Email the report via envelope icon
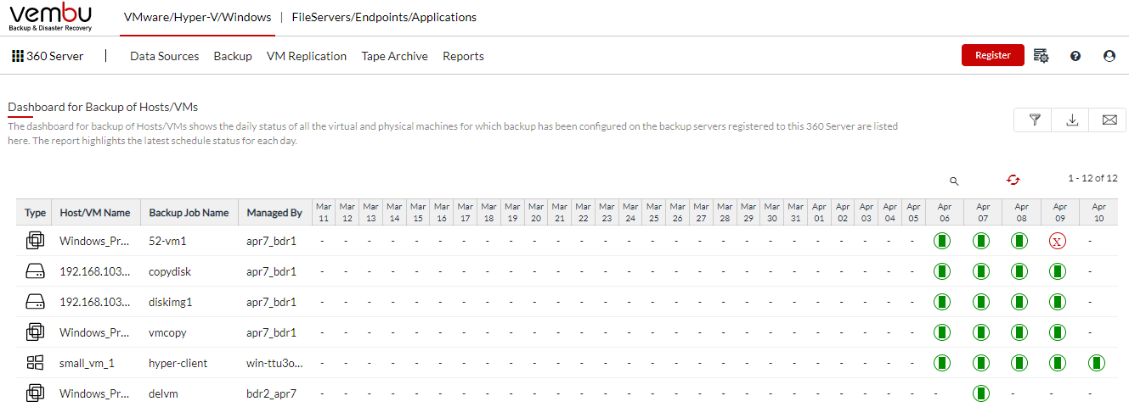The height and width of the screenshot is (407, 1129). 1109,120
